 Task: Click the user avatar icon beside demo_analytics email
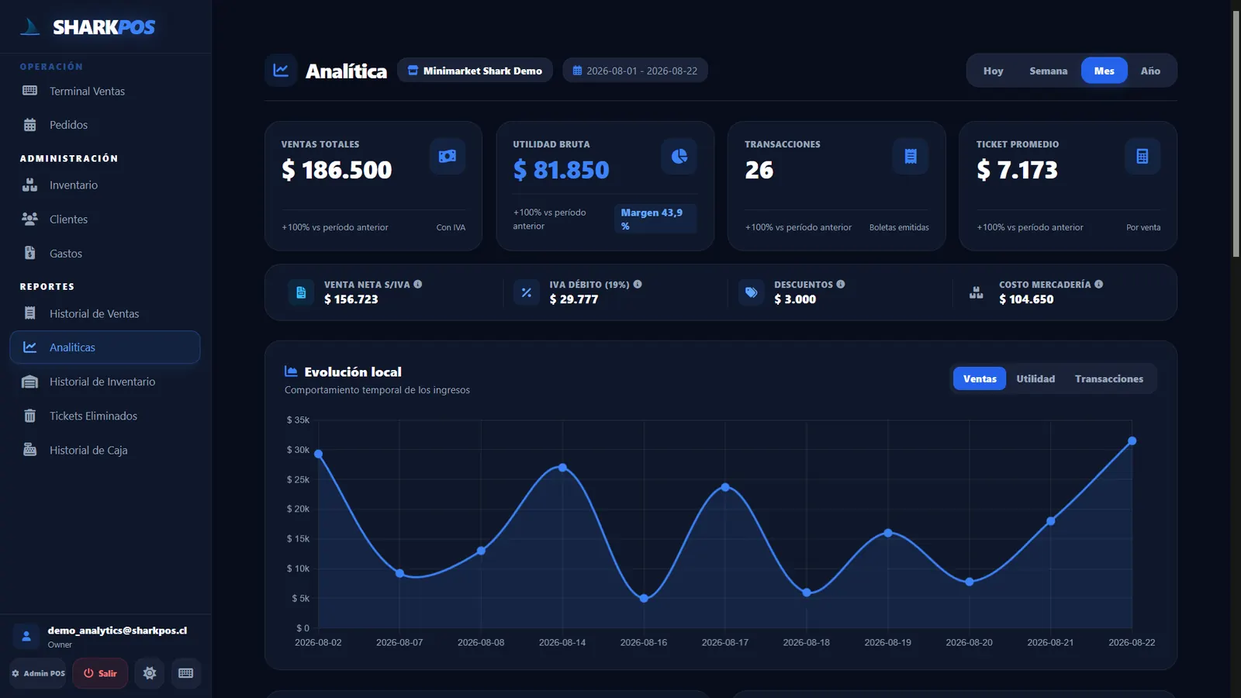(26, 637)
